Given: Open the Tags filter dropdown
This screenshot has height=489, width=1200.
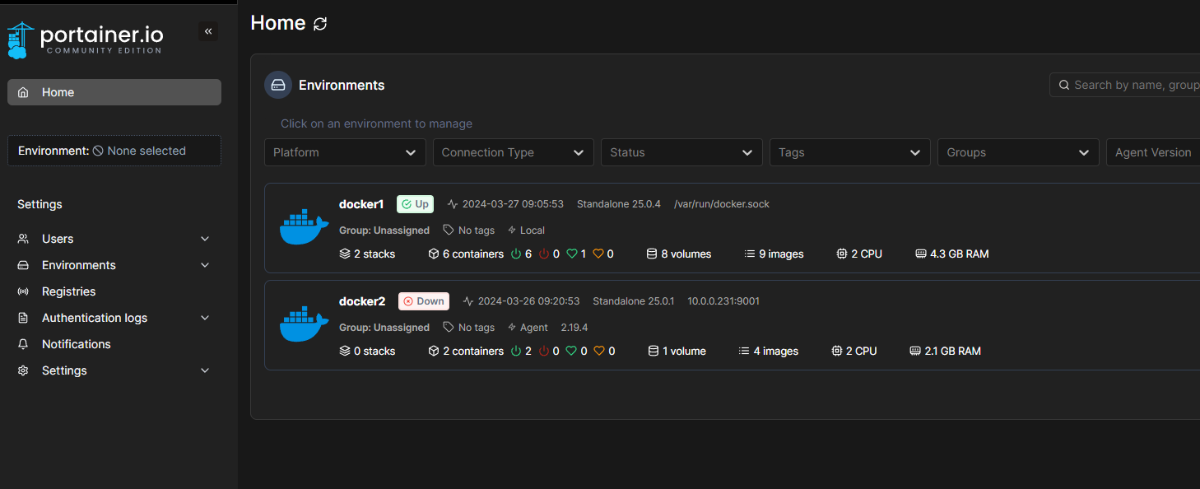Looking at the screenshot, I should tap(850, 152).
